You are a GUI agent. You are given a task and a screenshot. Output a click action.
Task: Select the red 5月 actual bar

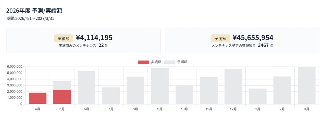pyautogui.click(x=62, y=97)
